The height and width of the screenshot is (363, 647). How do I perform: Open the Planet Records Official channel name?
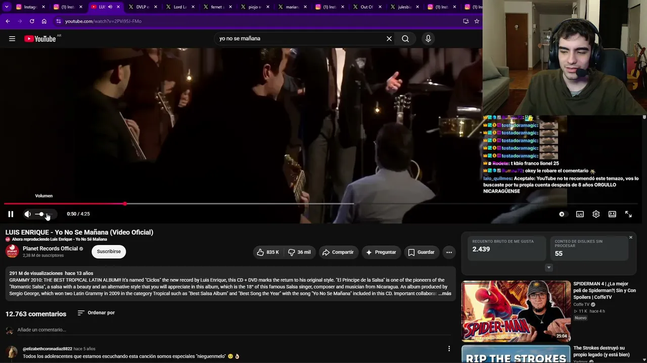coord(50,249)
